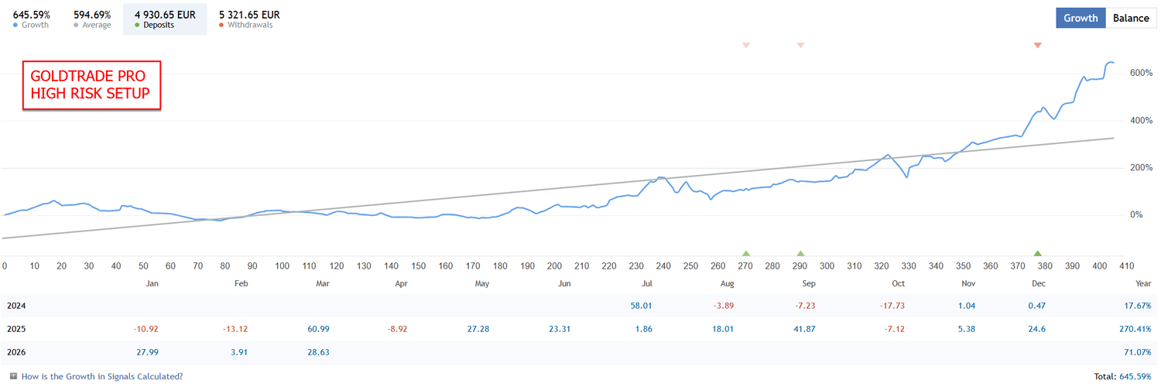Image resolution: width=1161 pixels, height=387 pixels.
Task: Click the GOLDTRADE PRO HIGH RISK SETUP label
Action: point(91,85)
